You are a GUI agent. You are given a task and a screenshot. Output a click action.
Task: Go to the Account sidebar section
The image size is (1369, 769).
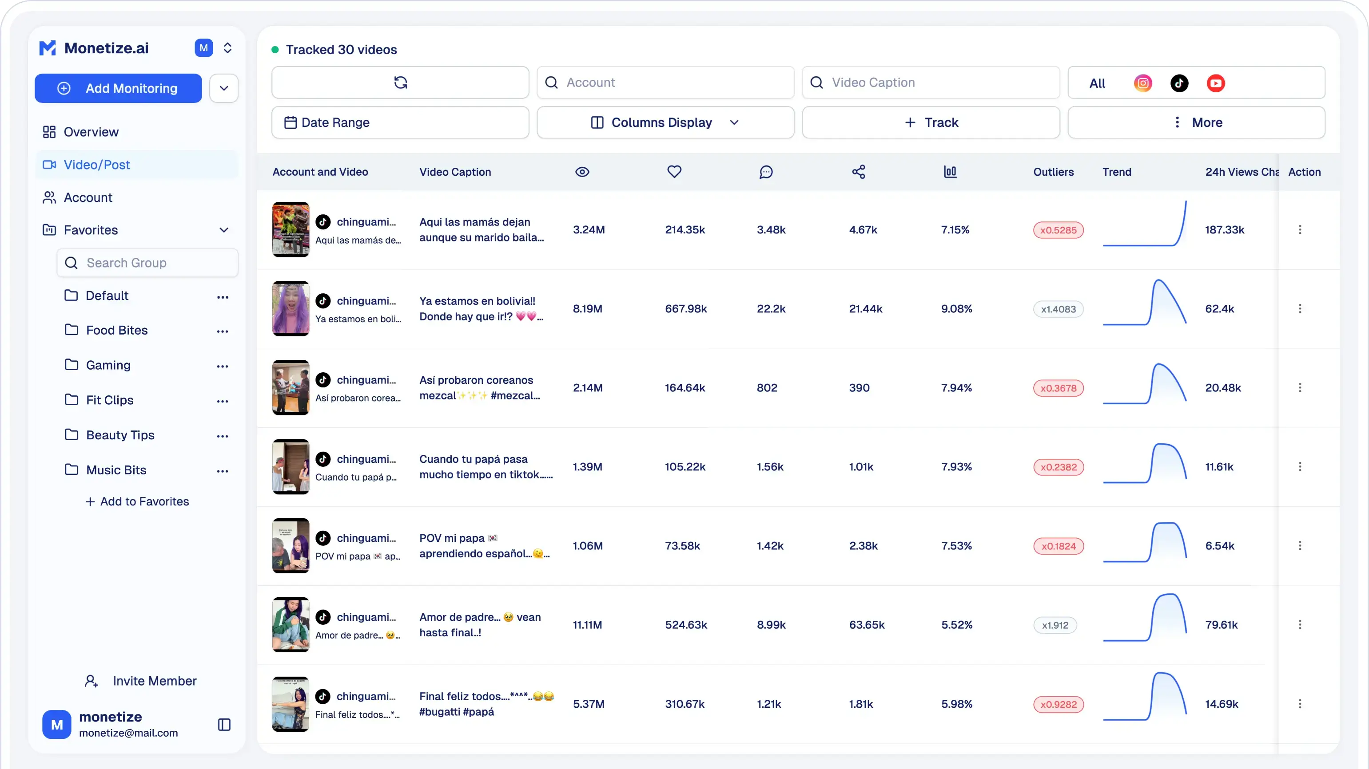(x=88, y=197)
